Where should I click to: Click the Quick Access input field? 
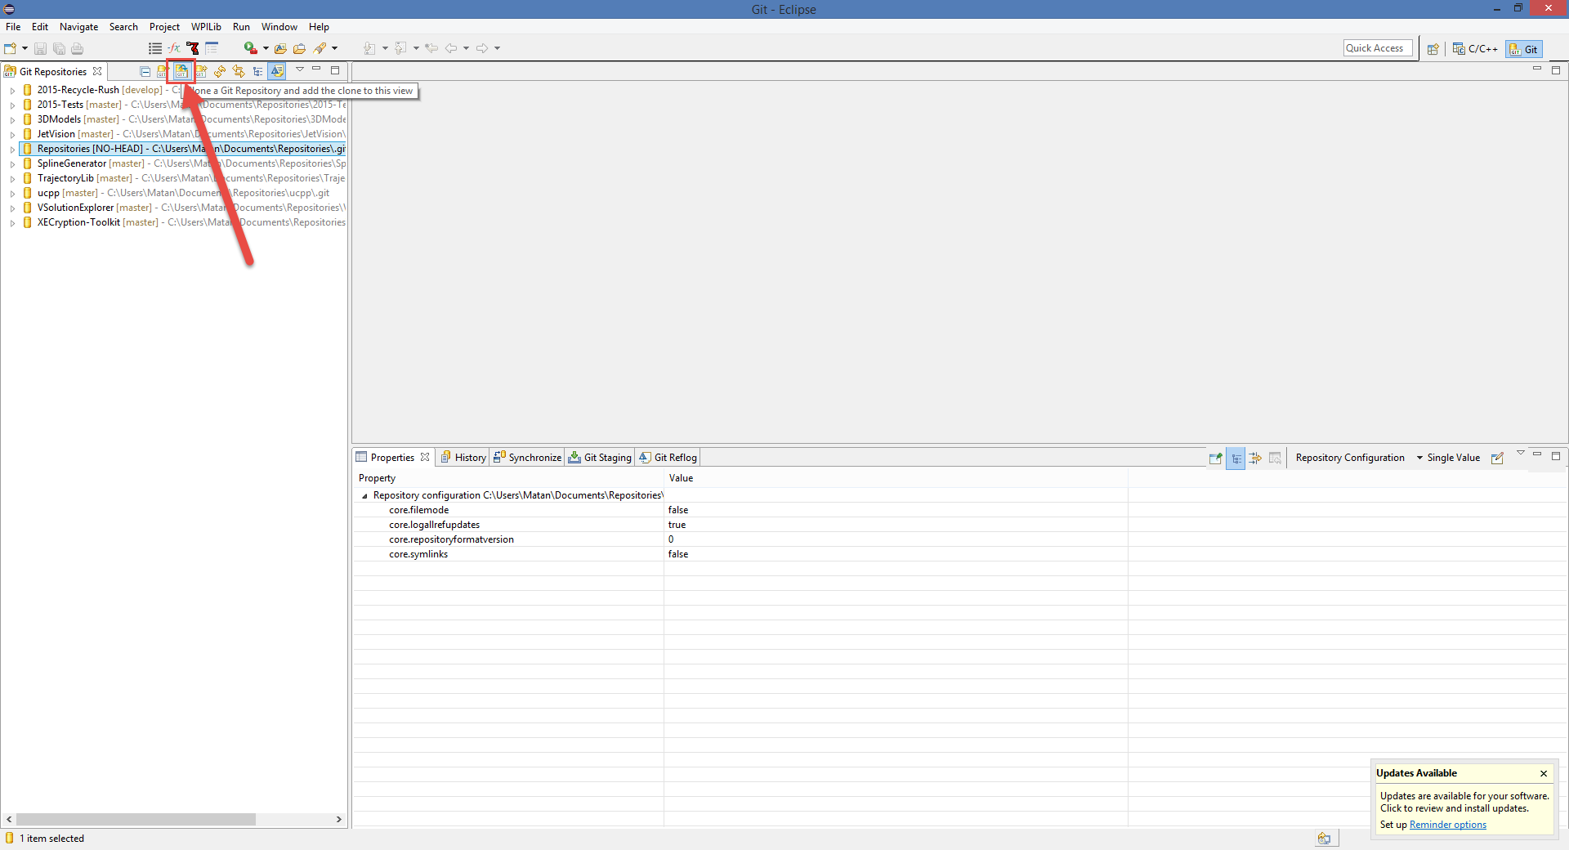pos(1378,48)
